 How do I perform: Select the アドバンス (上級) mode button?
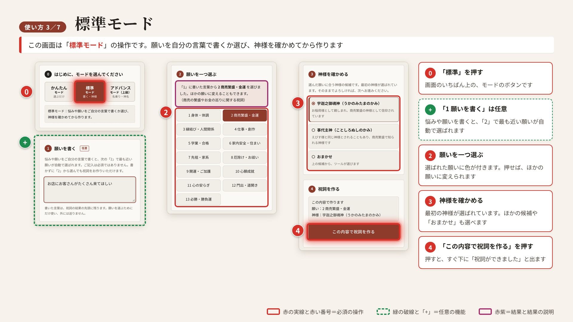[x=121, y=92]
